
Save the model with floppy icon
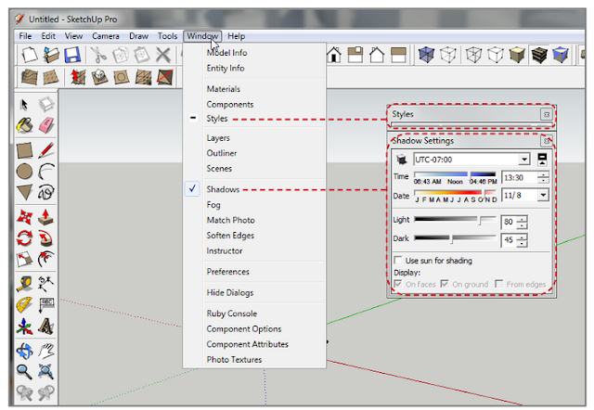click(x=72, y=55)
